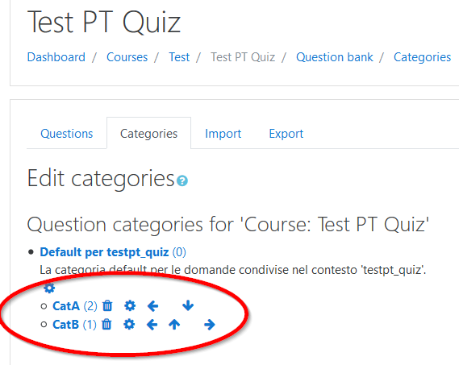Move CatA down with arrow icon
459x365 pixels.
click(188, 305)
